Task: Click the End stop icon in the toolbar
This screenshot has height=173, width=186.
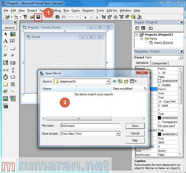Action: pyautogui.click(x=97, y=17)
